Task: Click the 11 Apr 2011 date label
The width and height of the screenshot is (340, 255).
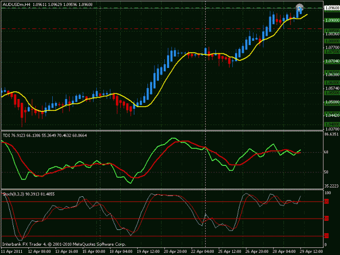Action: [12, 252]
